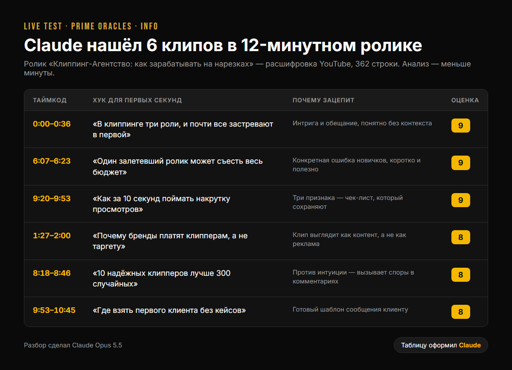Click reason 'Интрига и обещание, понятно без контекста'
Image resolution: width=512 pixels, height=370 pixels.
pyautogui.click(x=362, y=123)
